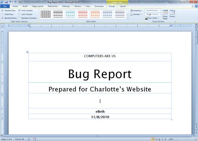The image size is (198, 141).
Task: Open the Shading dropdown
Action: pyautogui.click(x=136, y=11)
